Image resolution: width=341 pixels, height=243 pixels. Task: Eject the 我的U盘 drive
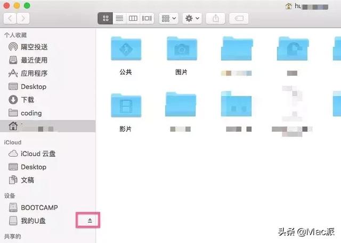tap(90, 221)
